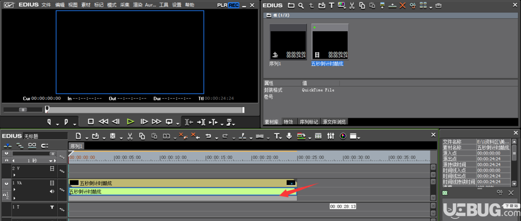
Task: Expand the bin view mode dropdown arrow
Action: pos(431,7)
